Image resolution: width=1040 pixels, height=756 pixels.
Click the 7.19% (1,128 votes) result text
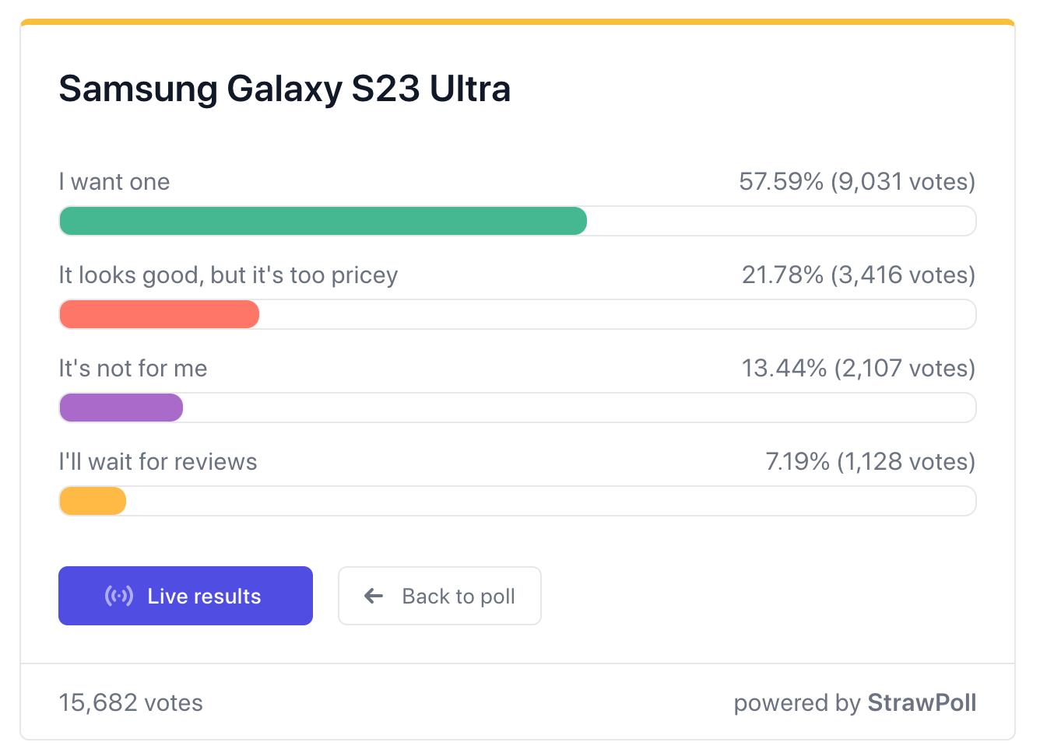coord(870,462)
